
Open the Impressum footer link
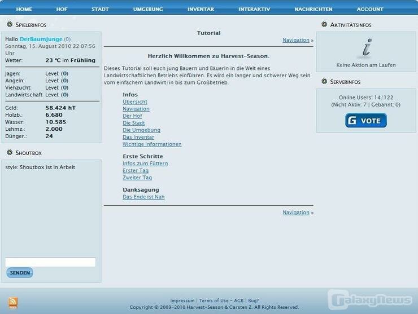point(182,300)
